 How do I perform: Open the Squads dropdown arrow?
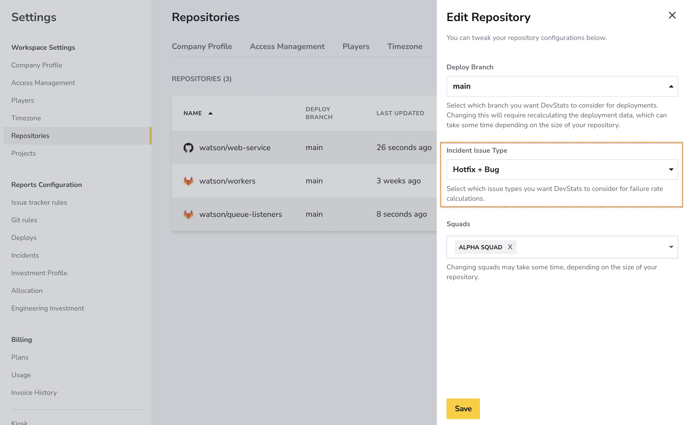(671, 247)
